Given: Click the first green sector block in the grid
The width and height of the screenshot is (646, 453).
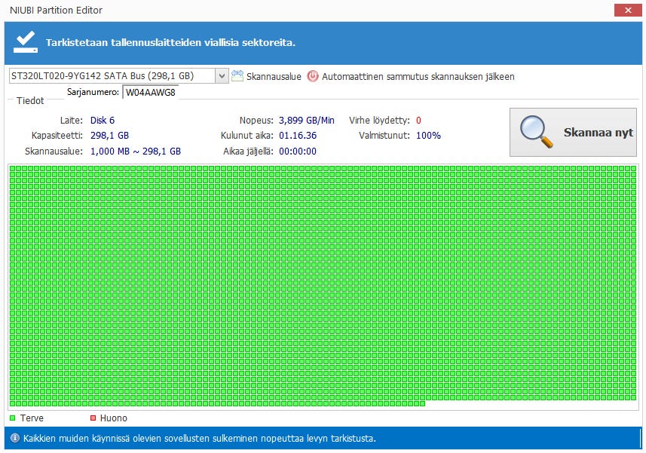Looking at the screenshot, I should tap(12, 168).
